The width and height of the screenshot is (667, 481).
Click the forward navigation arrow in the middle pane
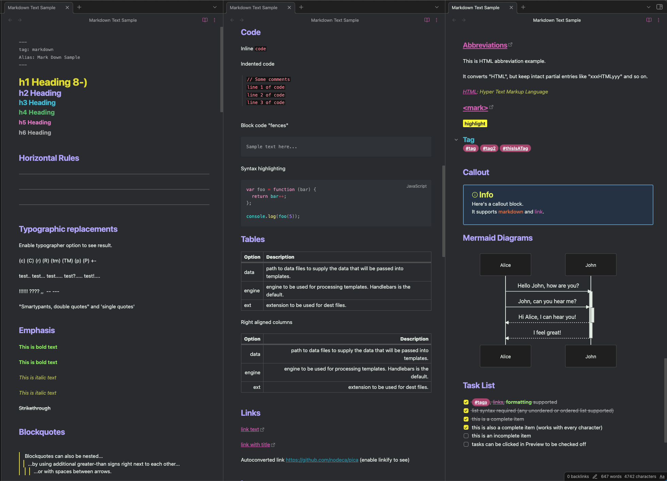coord(242,20)
